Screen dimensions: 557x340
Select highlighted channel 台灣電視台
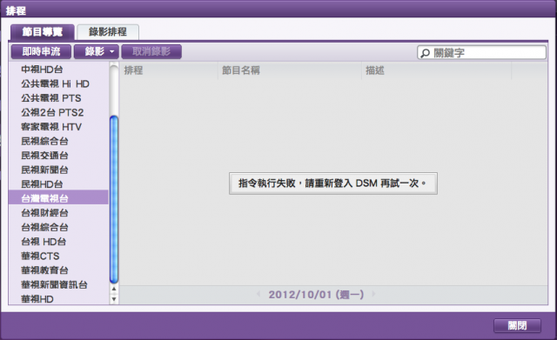tap(58, 198)
